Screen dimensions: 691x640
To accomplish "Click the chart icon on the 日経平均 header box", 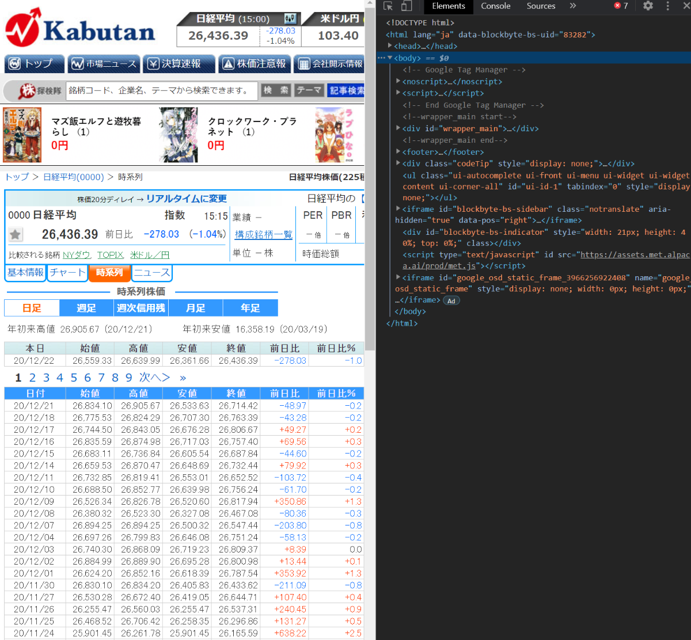I will click(x=291, y=18).
